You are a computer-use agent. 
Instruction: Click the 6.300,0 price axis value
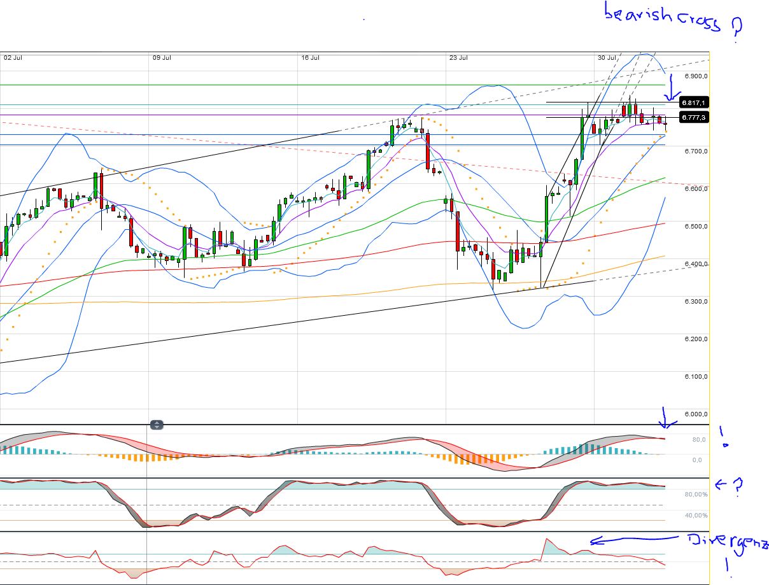pyautogui.click(x=695, y=302)
